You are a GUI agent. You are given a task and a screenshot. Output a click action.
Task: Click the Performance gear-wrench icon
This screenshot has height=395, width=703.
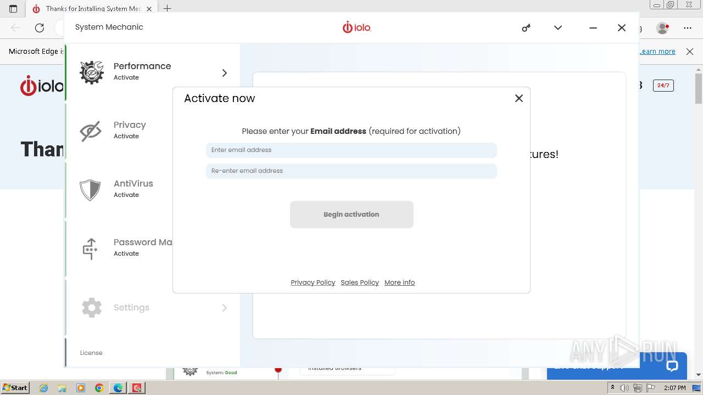[91, 72]
